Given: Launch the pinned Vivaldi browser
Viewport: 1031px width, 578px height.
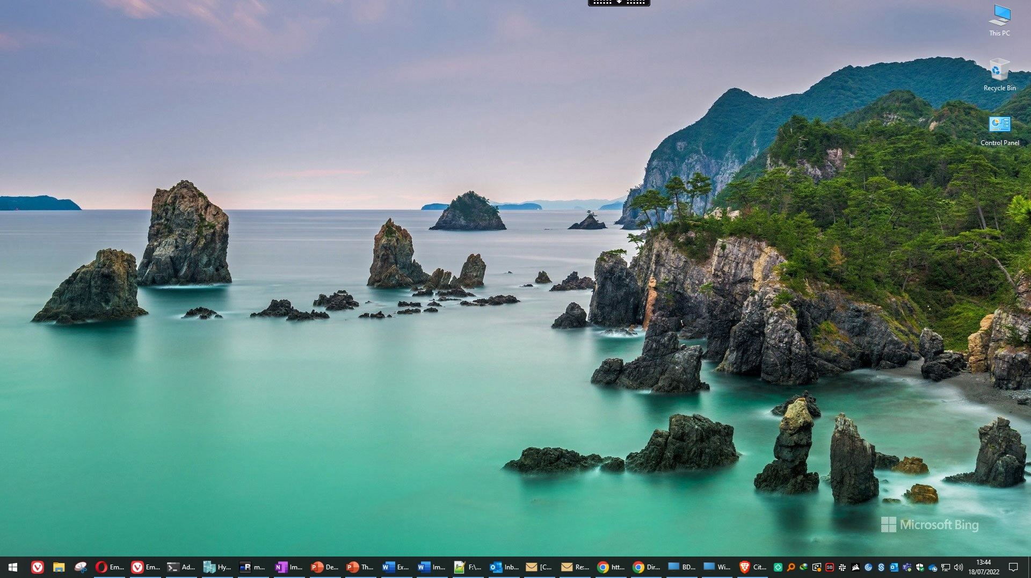Looking at the screenshot, I should pos(37,567).
